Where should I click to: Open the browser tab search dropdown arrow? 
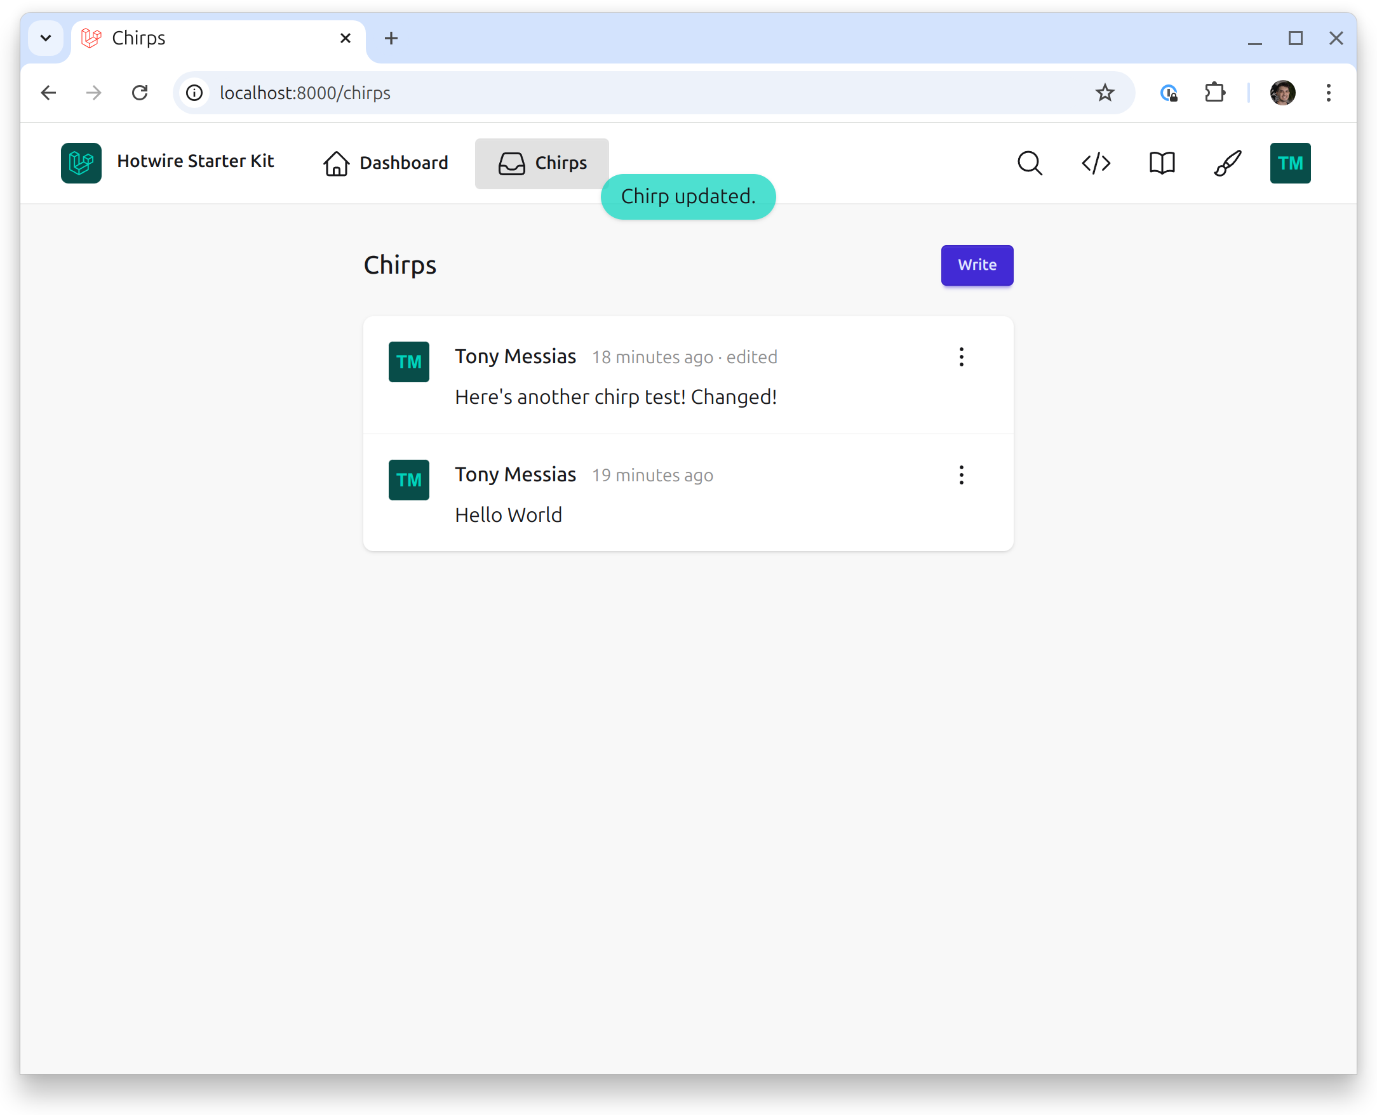pos(46,39)
